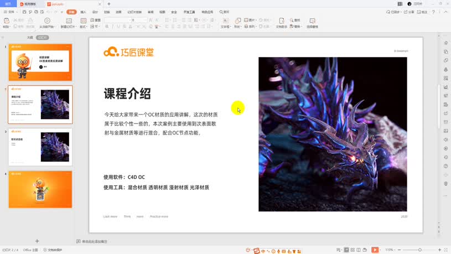Open the zoom percentage dropdown
This screenshot has width=451, height=254.
coord(390,250)
